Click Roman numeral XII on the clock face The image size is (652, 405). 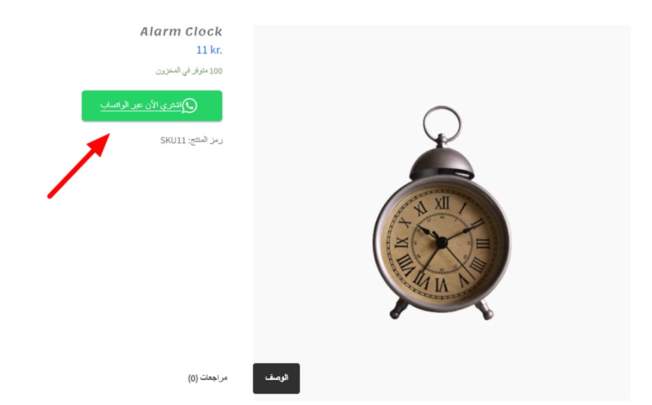(442, 203)
